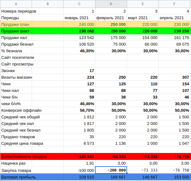Select the 'март 2021' period cell

(x=143, y=18)
